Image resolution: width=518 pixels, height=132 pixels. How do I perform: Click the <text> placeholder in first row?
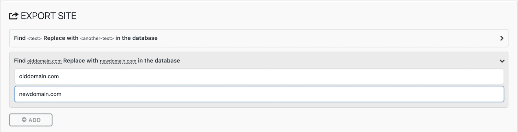tap(34, 38)
